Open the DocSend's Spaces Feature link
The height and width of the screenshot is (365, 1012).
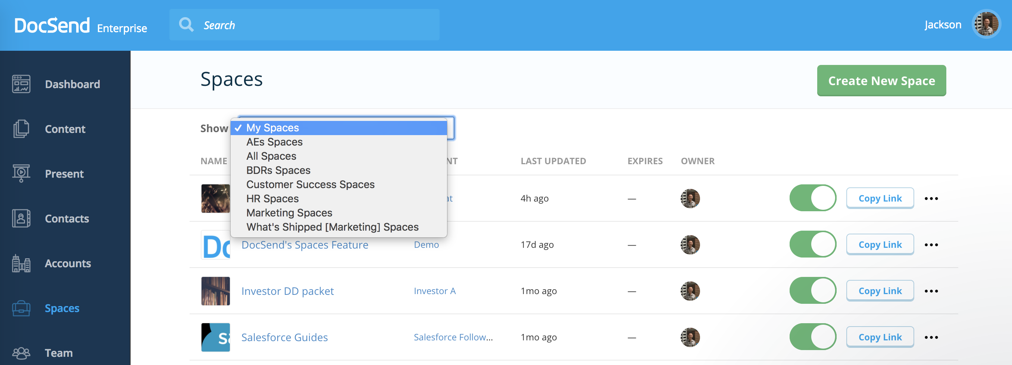click(x=304, y=245)
